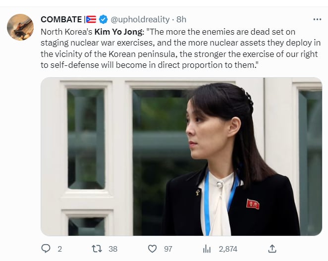
Task: Click the reply speech bubble icon
Action: [x=46, y=249]
